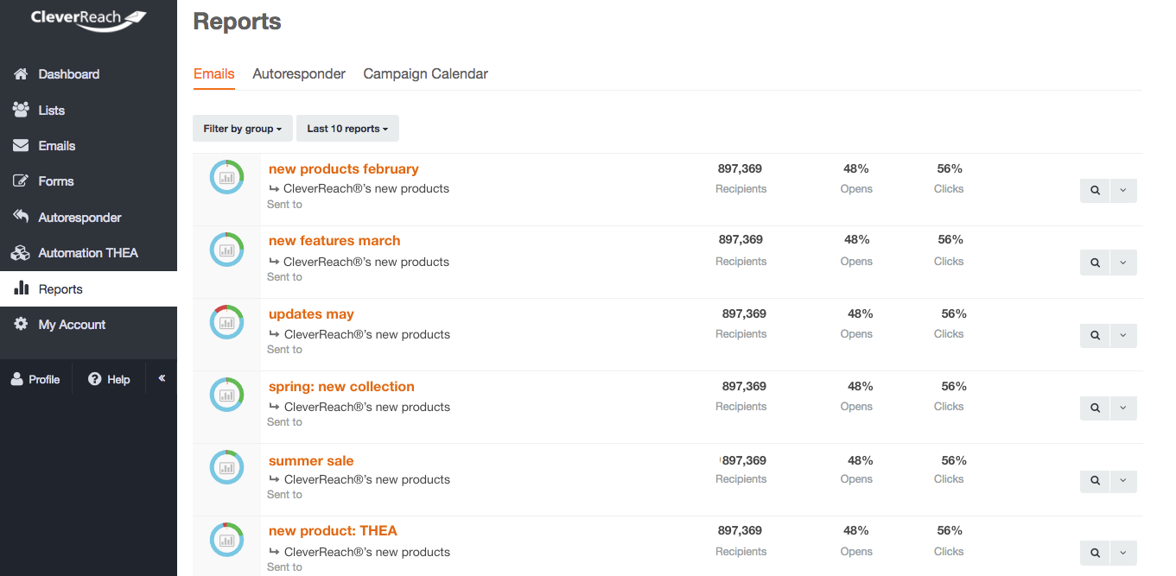This screenshot has width=1176, height=576.
Task: Click magnifier button for summer sale
Action: click(1095, 480)
